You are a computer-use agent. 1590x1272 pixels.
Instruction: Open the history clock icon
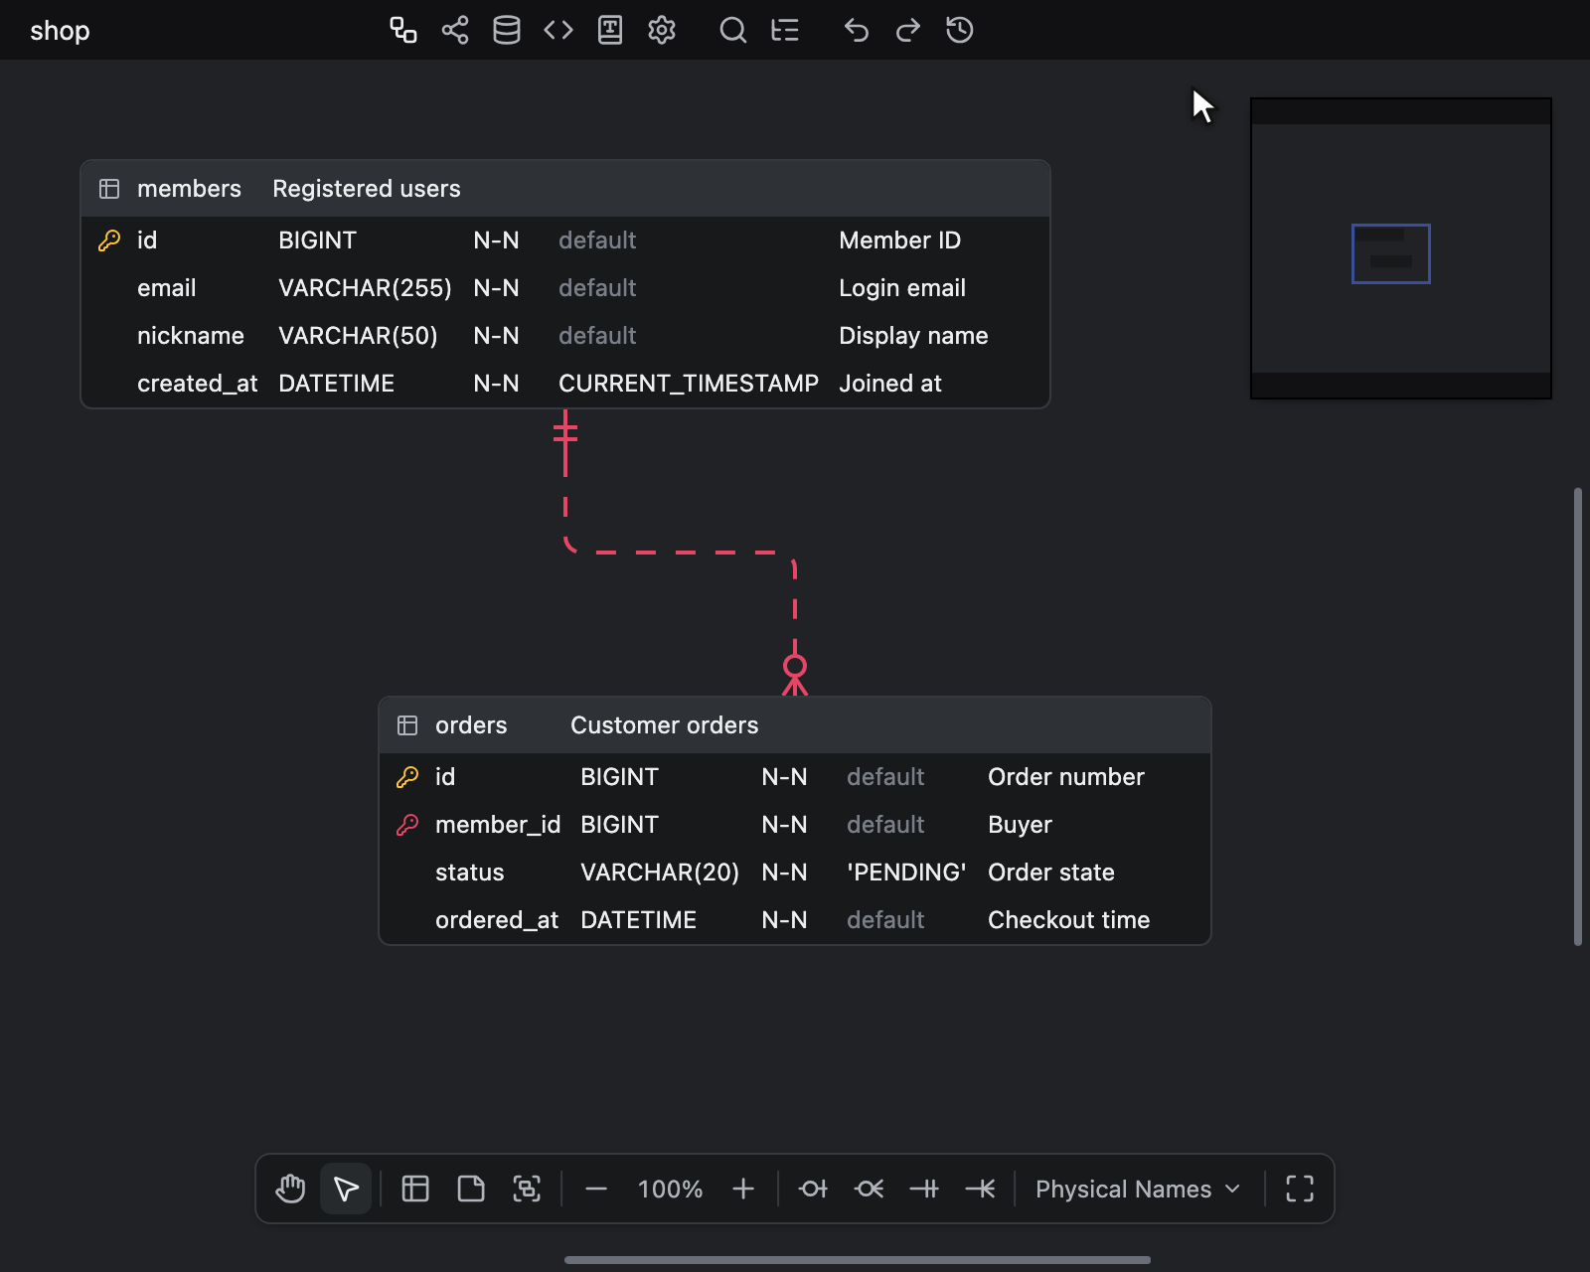pos(960,30)
